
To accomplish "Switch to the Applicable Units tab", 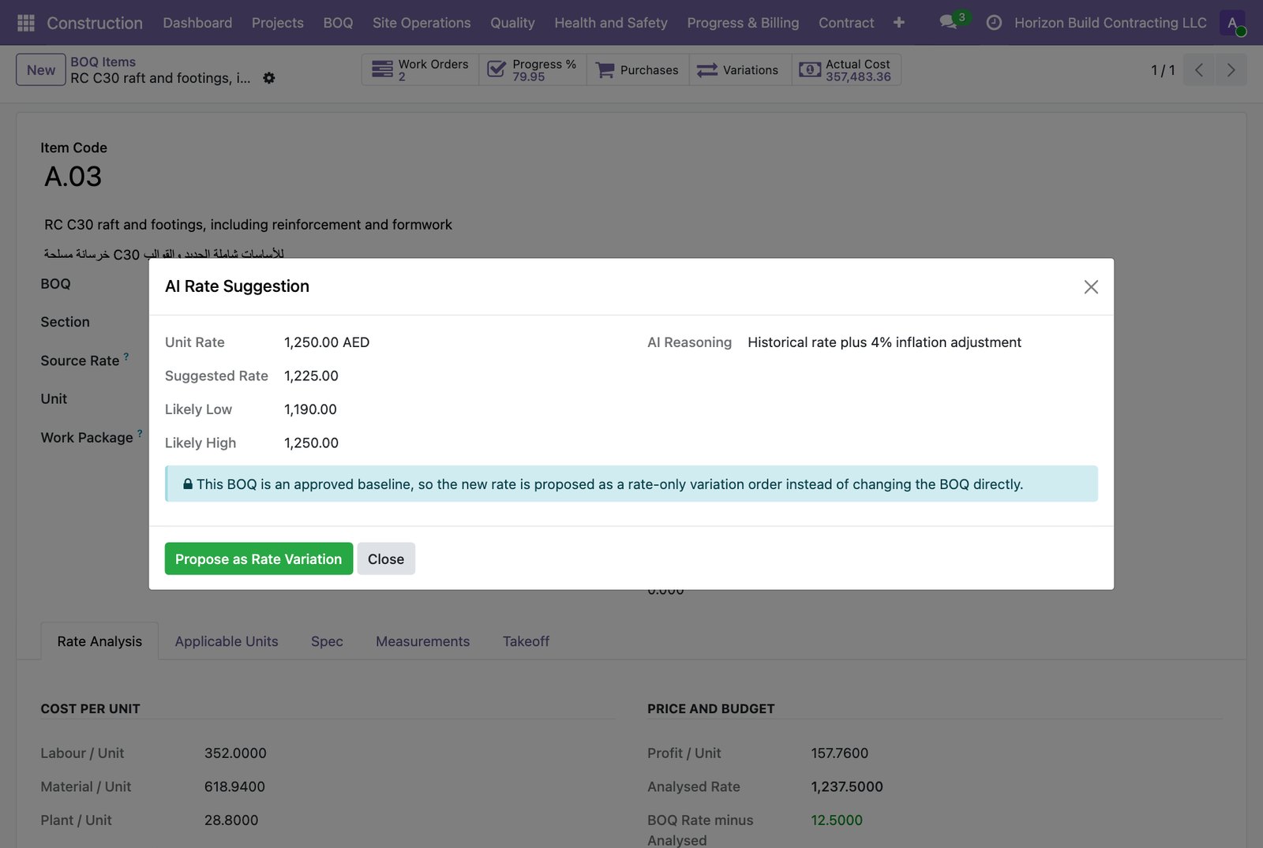I will click(x=227, y=641).
